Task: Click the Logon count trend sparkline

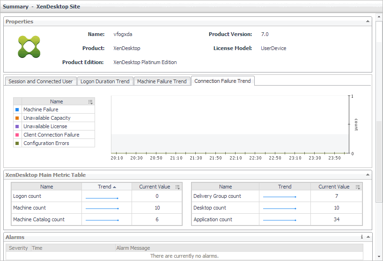Action: pyautogui.click(x=102, y=198)
